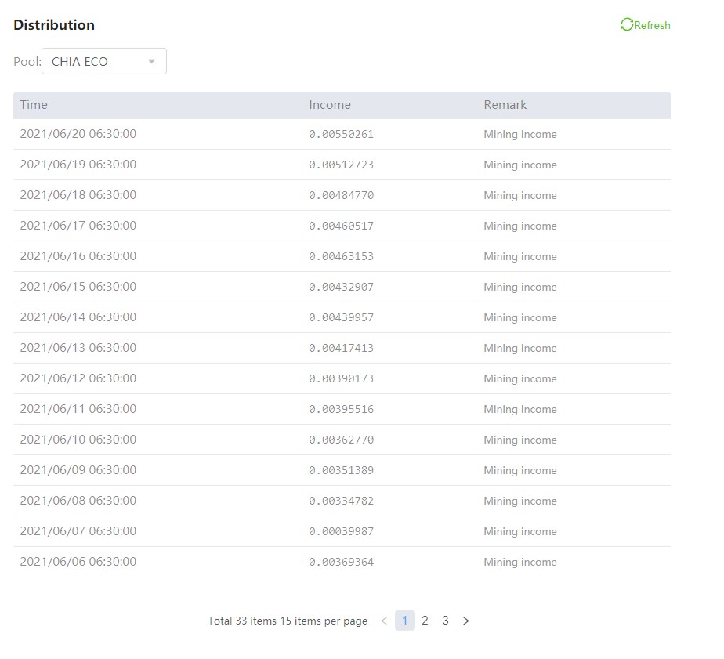
Task: Click Mining income remark for 2021/06/06
Action: pos(520,562)
